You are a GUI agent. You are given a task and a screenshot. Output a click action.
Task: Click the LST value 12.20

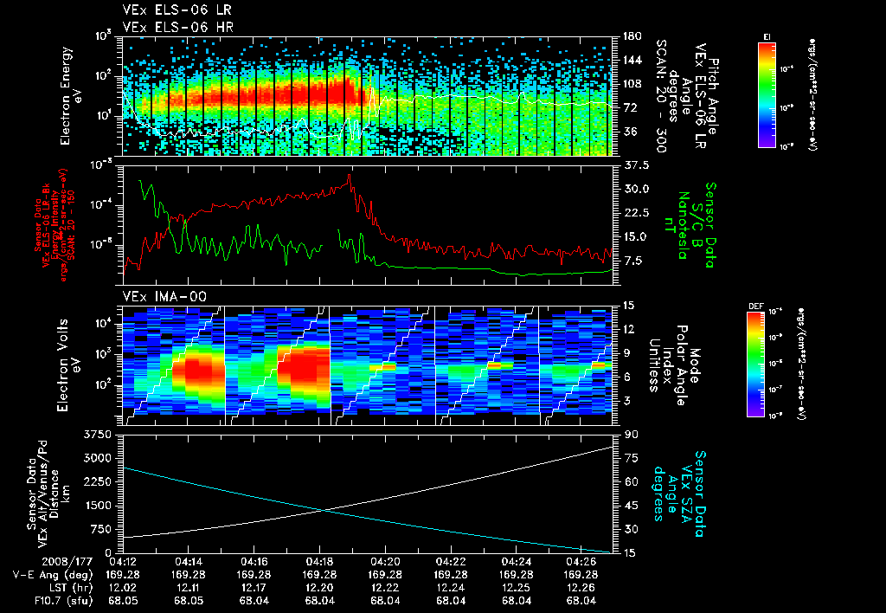click(320, 588)
